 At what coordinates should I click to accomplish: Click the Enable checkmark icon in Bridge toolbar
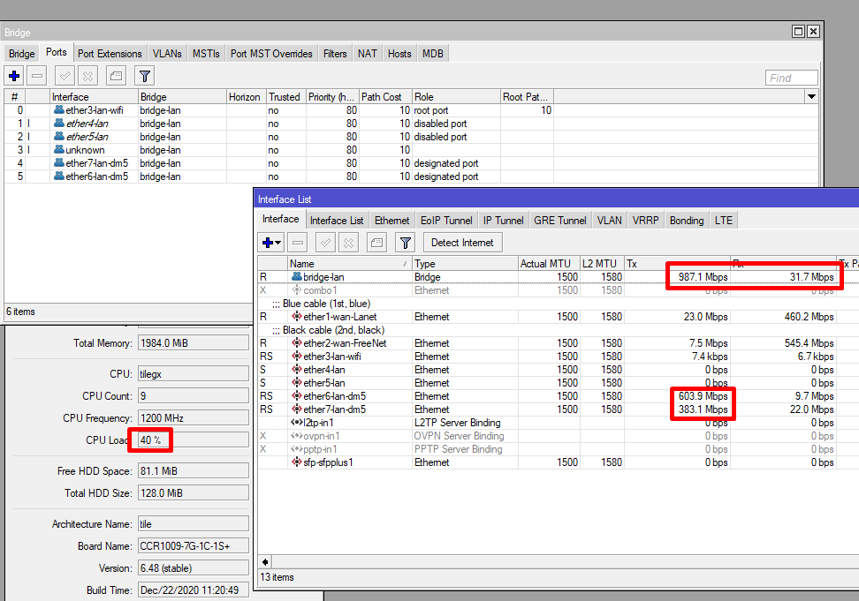[x=65, y=76]
